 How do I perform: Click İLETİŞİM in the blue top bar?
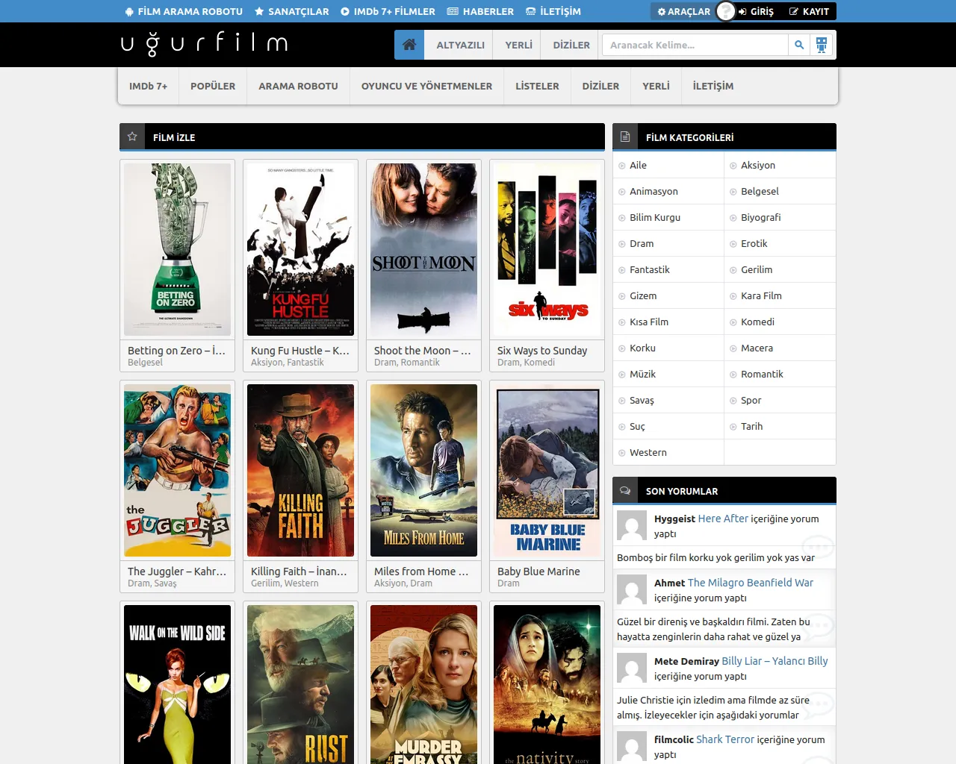click(553, 11)
